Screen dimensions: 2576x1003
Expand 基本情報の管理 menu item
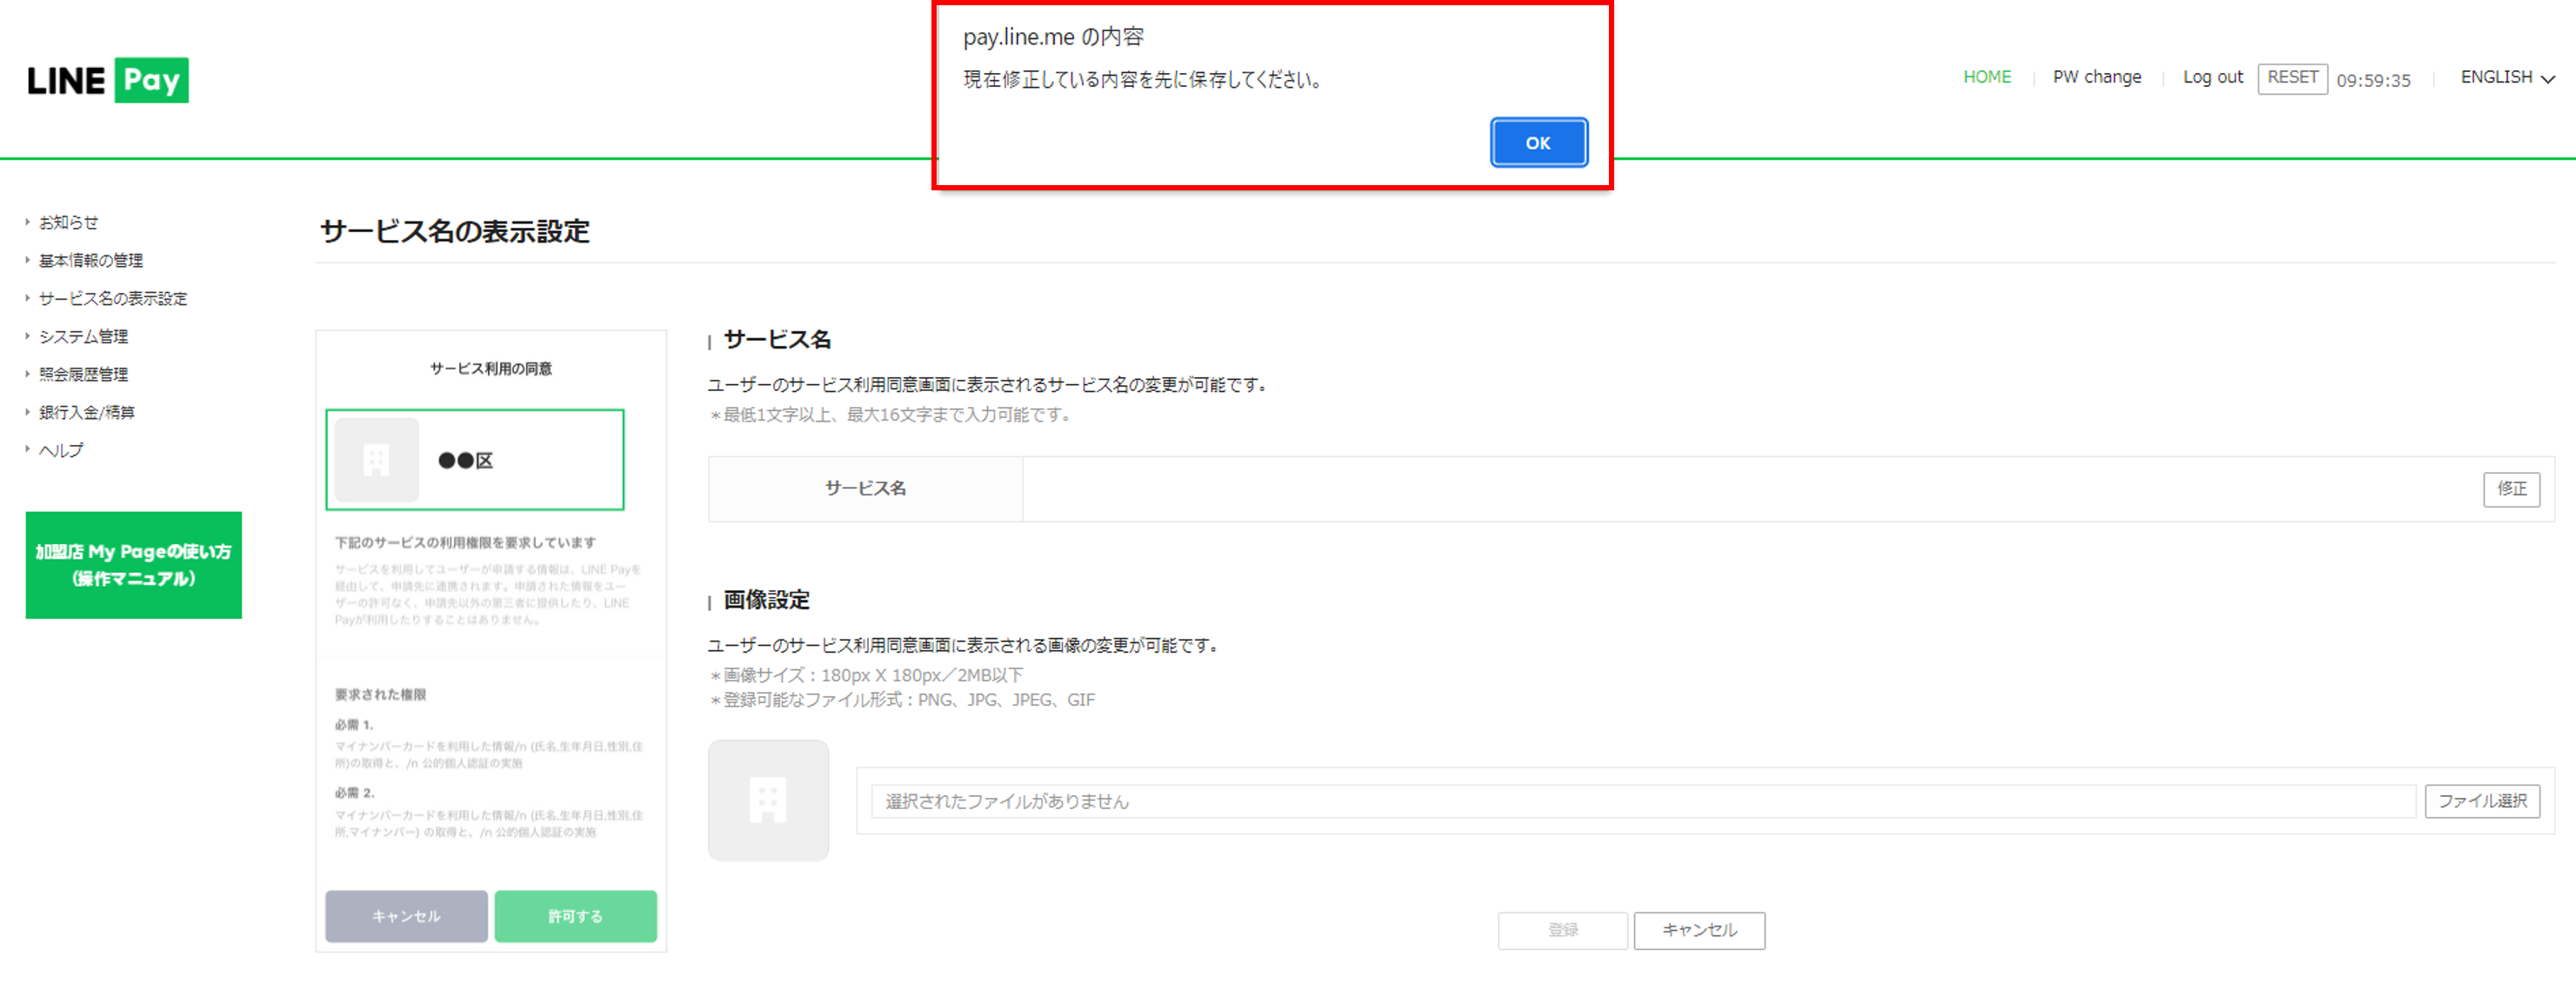[x=90, y=260]
